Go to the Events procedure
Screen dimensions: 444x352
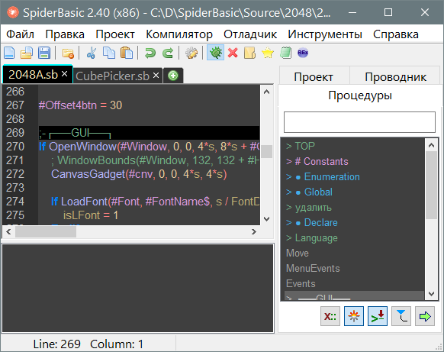(x=301, y=284)
